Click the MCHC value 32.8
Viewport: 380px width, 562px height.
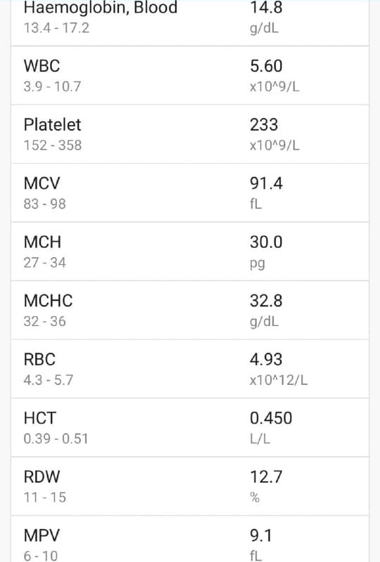click(x=266, y=301)
